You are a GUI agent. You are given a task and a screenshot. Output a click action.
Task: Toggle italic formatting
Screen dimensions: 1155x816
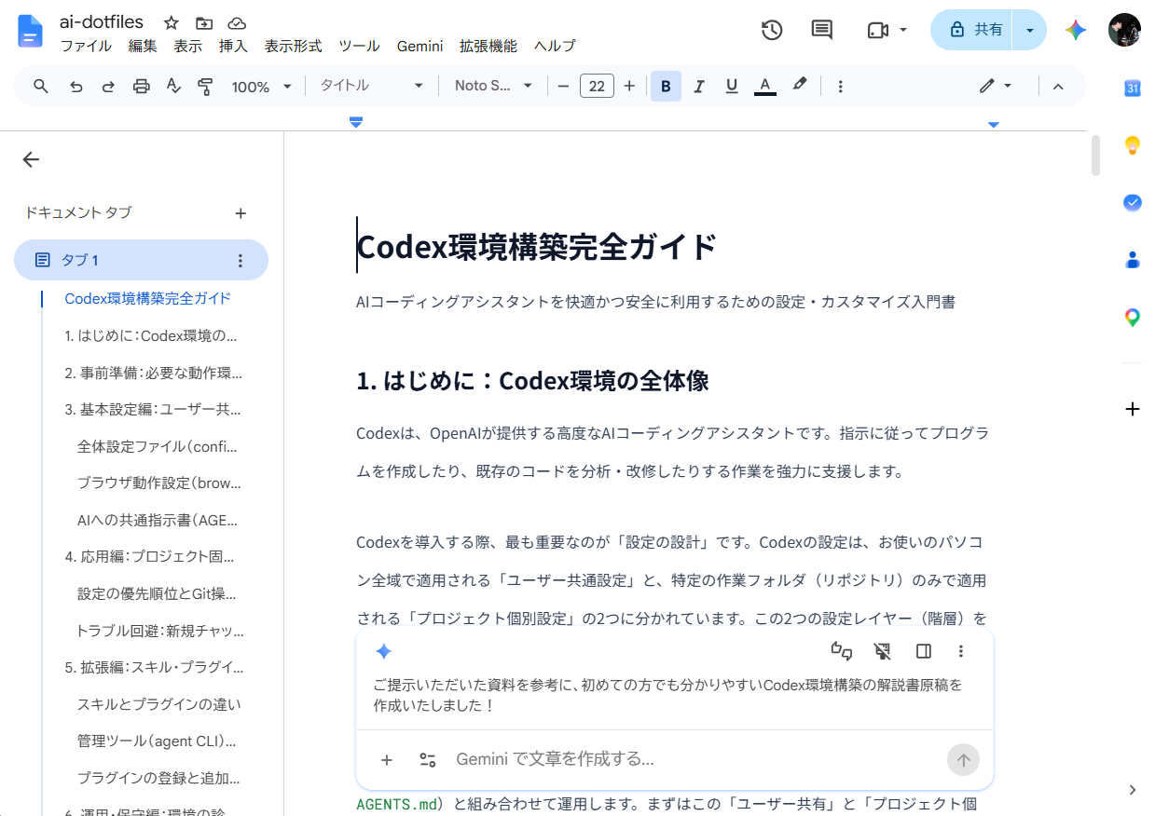click(699, 86)
